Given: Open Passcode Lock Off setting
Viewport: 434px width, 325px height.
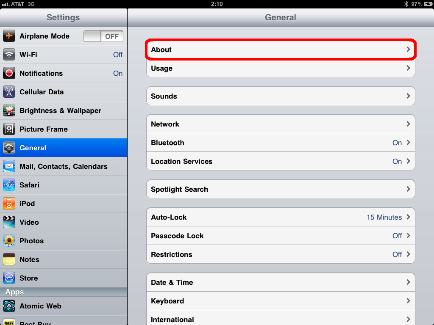Looking at the screenshot, I should 281,236.
